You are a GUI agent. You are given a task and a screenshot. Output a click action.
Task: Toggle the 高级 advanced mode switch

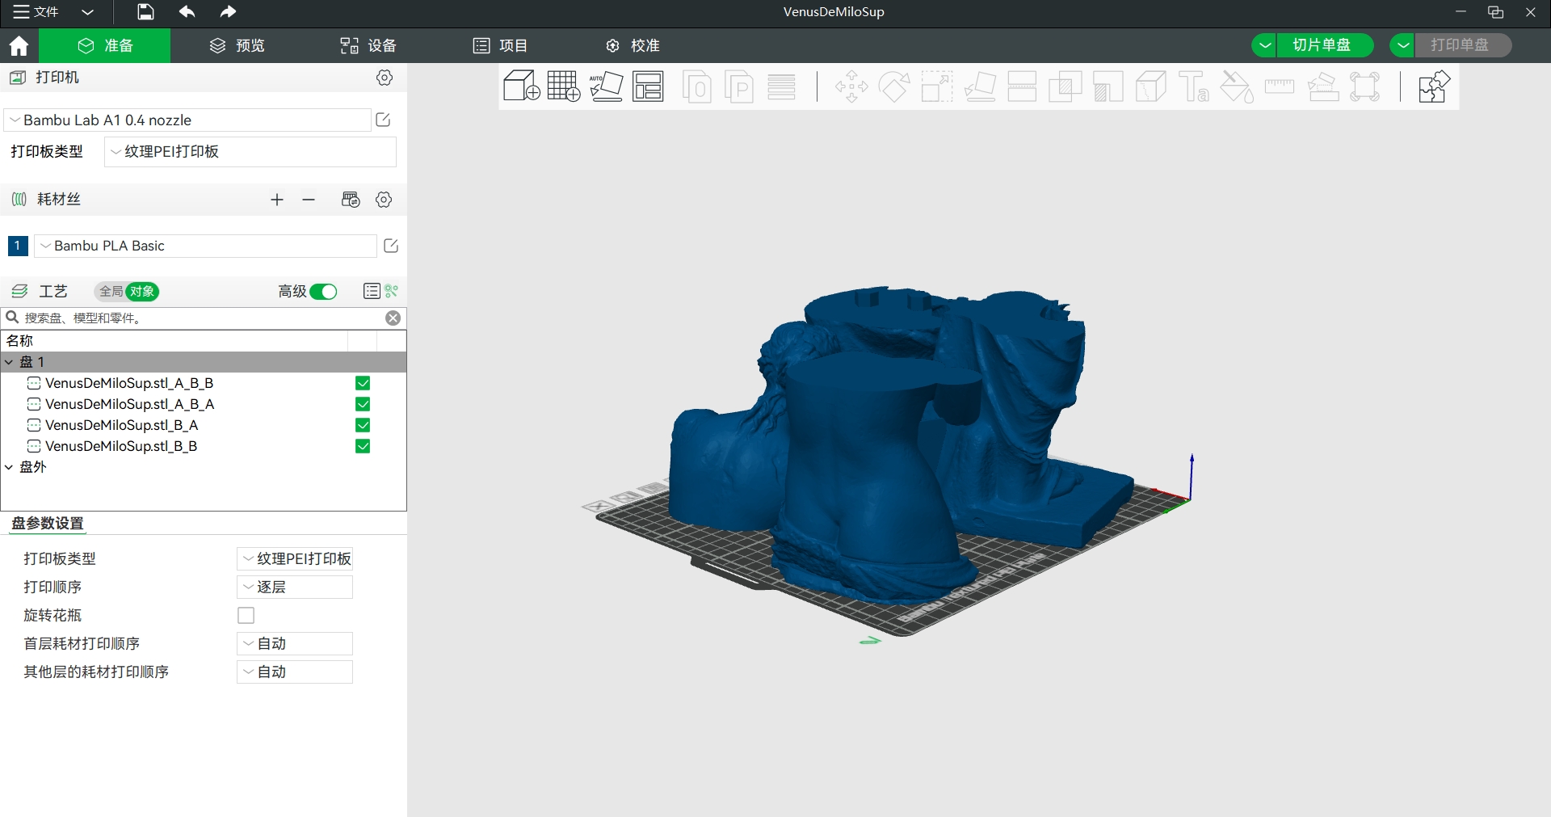pyautogui.click(x=323, y=292)
